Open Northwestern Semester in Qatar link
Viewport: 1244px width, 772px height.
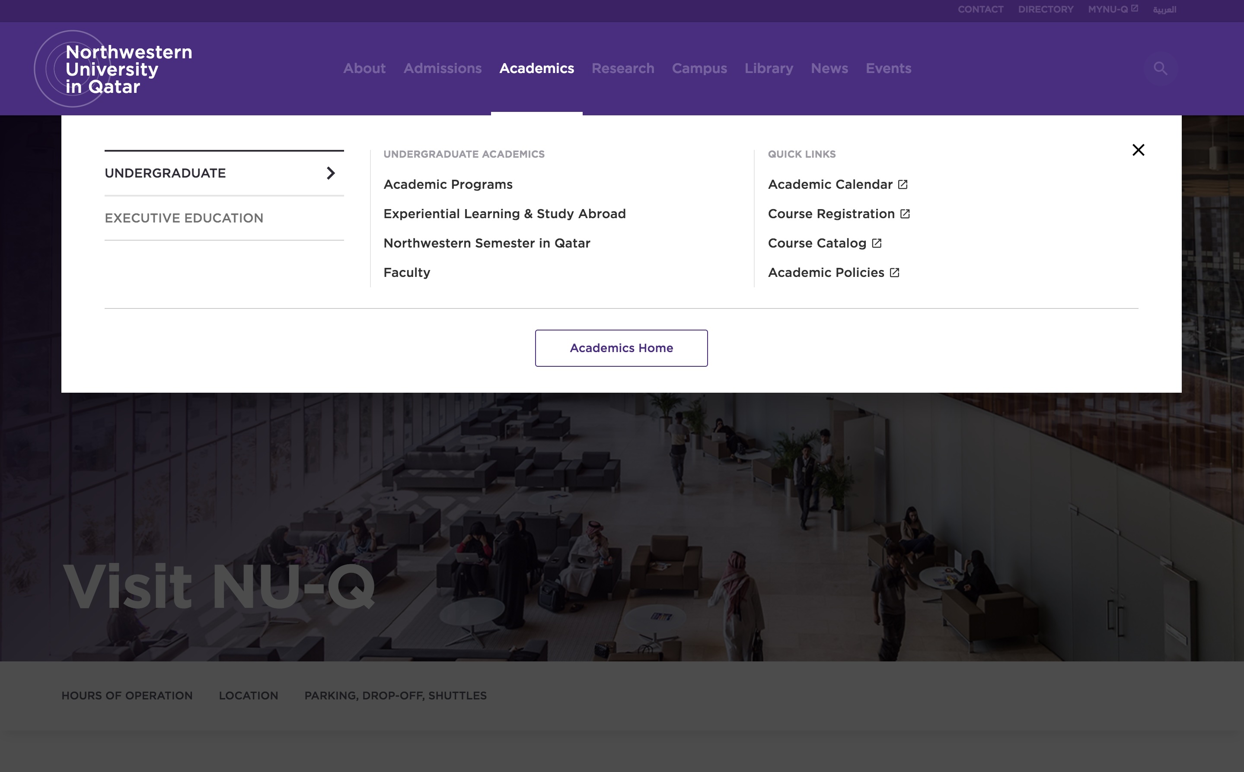point(487,243)
